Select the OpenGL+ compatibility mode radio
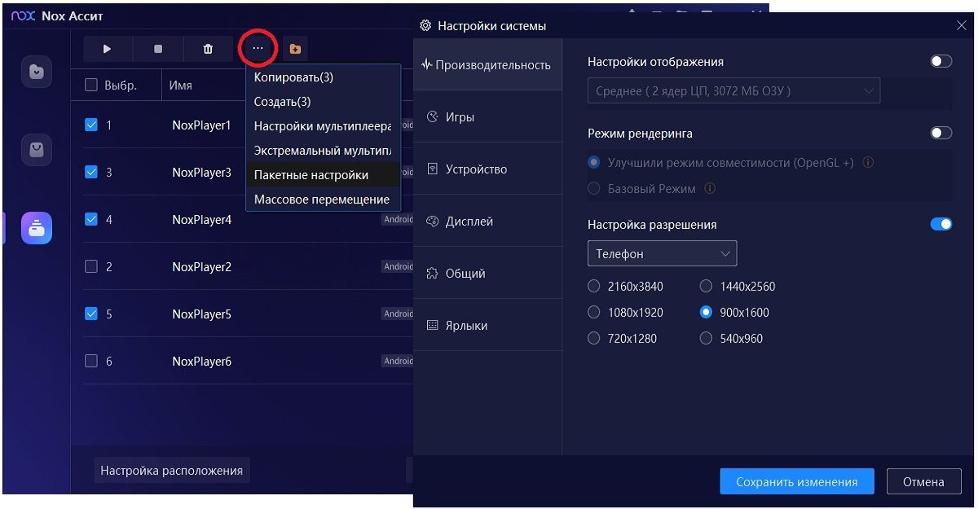 coord(593,163)
